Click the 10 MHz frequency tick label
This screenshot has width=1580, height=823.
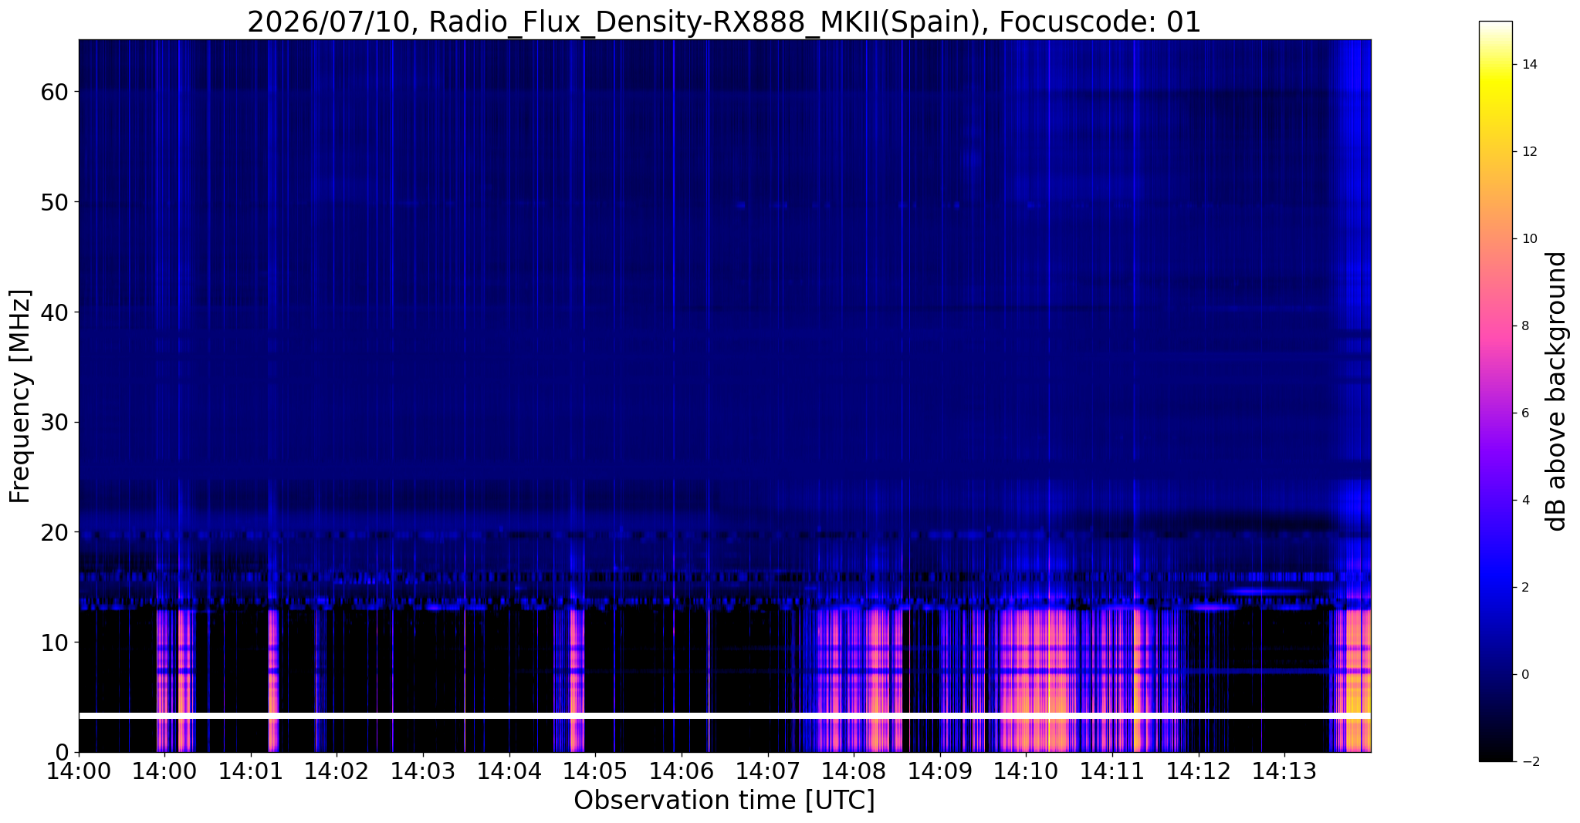click(54, 642)
